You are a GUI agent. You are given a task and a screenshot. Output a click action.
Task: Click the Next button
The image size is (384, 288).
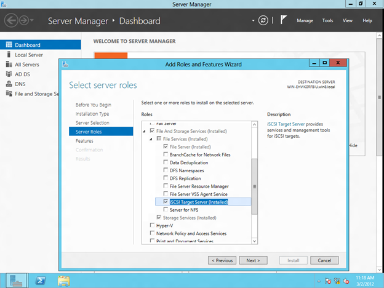(253, 260)
